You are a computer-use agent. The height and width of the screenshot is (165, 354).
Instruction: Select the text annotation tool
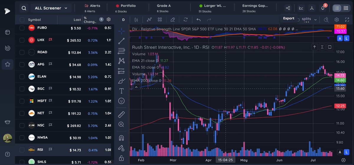121,91
